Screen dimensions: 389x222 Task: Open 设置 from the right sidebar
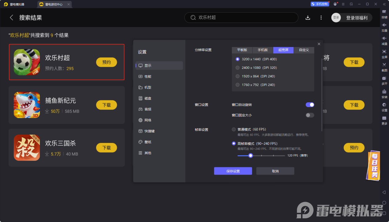[384, 107]
